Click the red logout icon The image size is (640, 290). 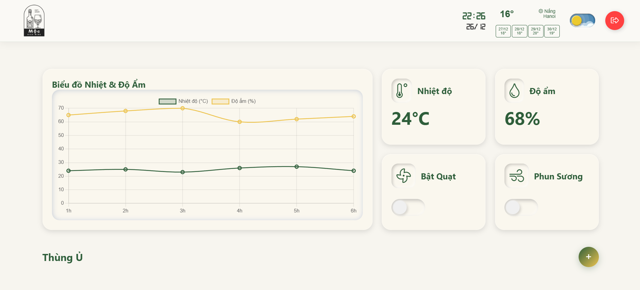point(615,20)
